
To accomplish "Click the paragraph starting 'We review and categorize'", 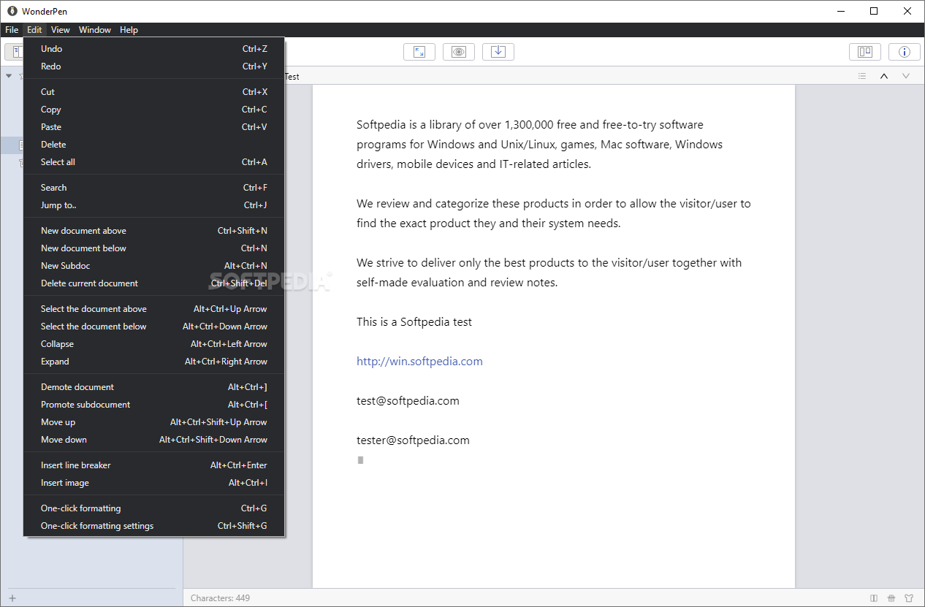I will pyautogui.click(x=554, y=213).
